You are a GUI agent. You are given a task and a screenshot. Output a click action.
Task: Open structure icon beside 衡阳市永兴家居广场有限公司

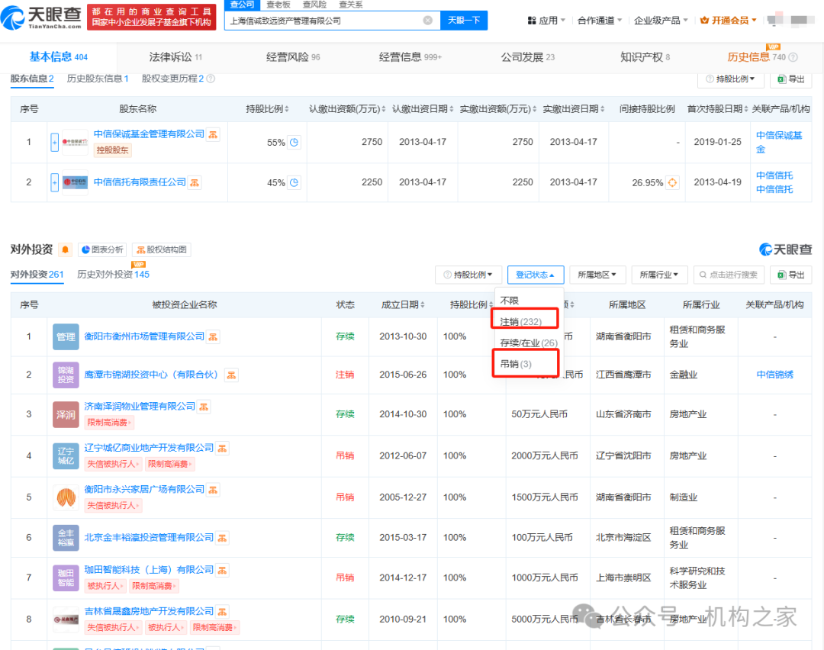(213, 490)
